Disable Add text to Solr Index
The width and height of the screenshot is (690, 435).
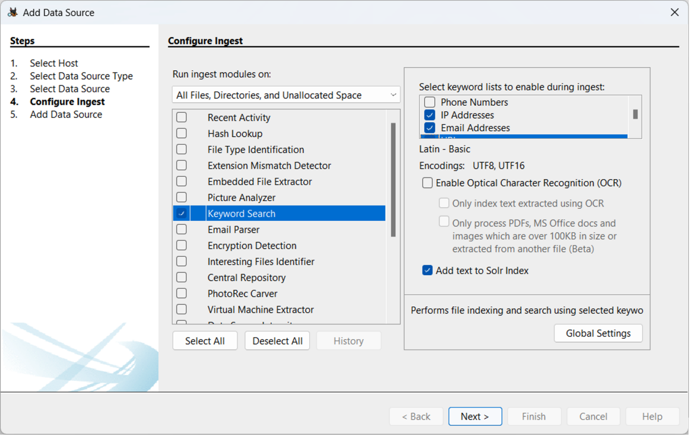tap(427, 270)
